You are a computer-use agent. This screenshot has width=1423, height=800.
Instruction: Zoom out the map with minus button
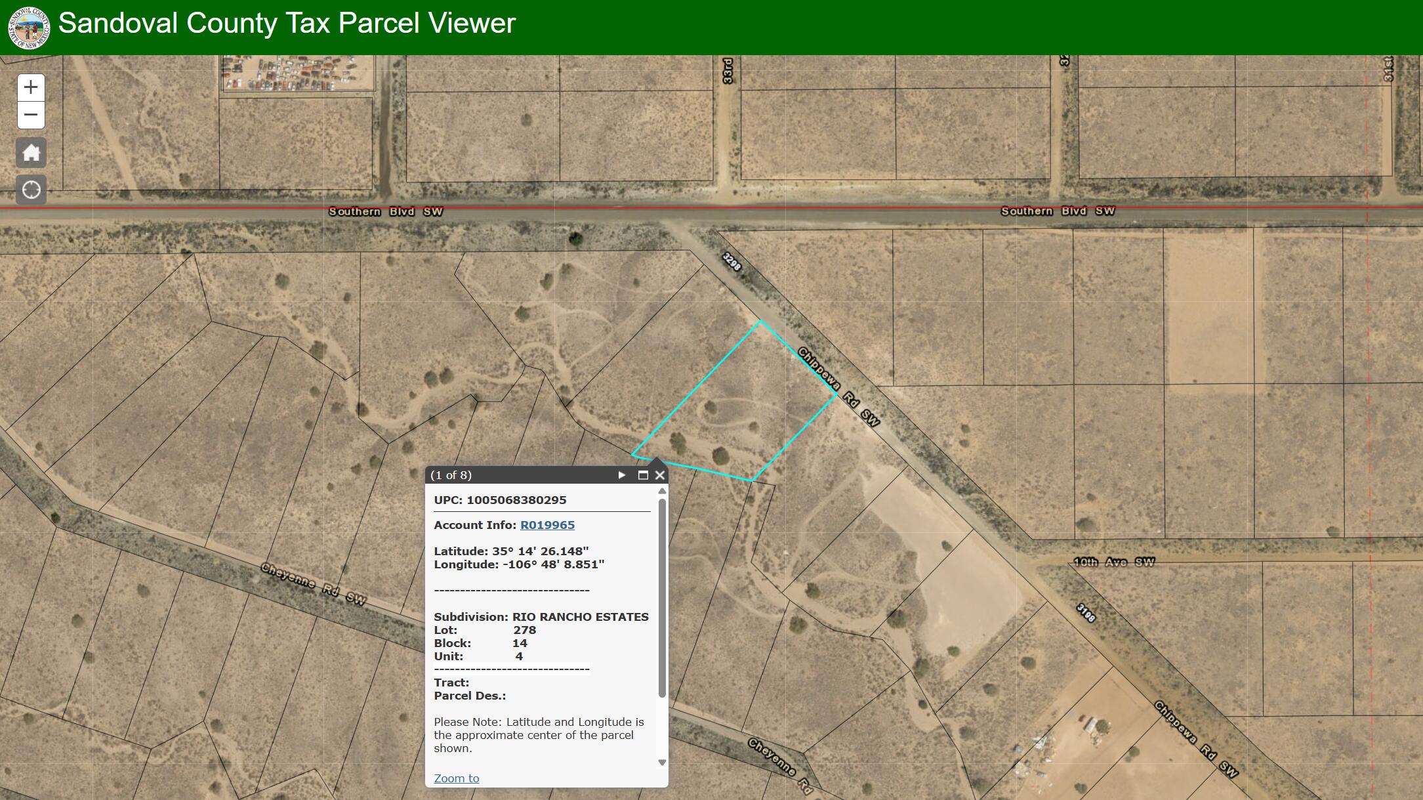tap(31, 115)
